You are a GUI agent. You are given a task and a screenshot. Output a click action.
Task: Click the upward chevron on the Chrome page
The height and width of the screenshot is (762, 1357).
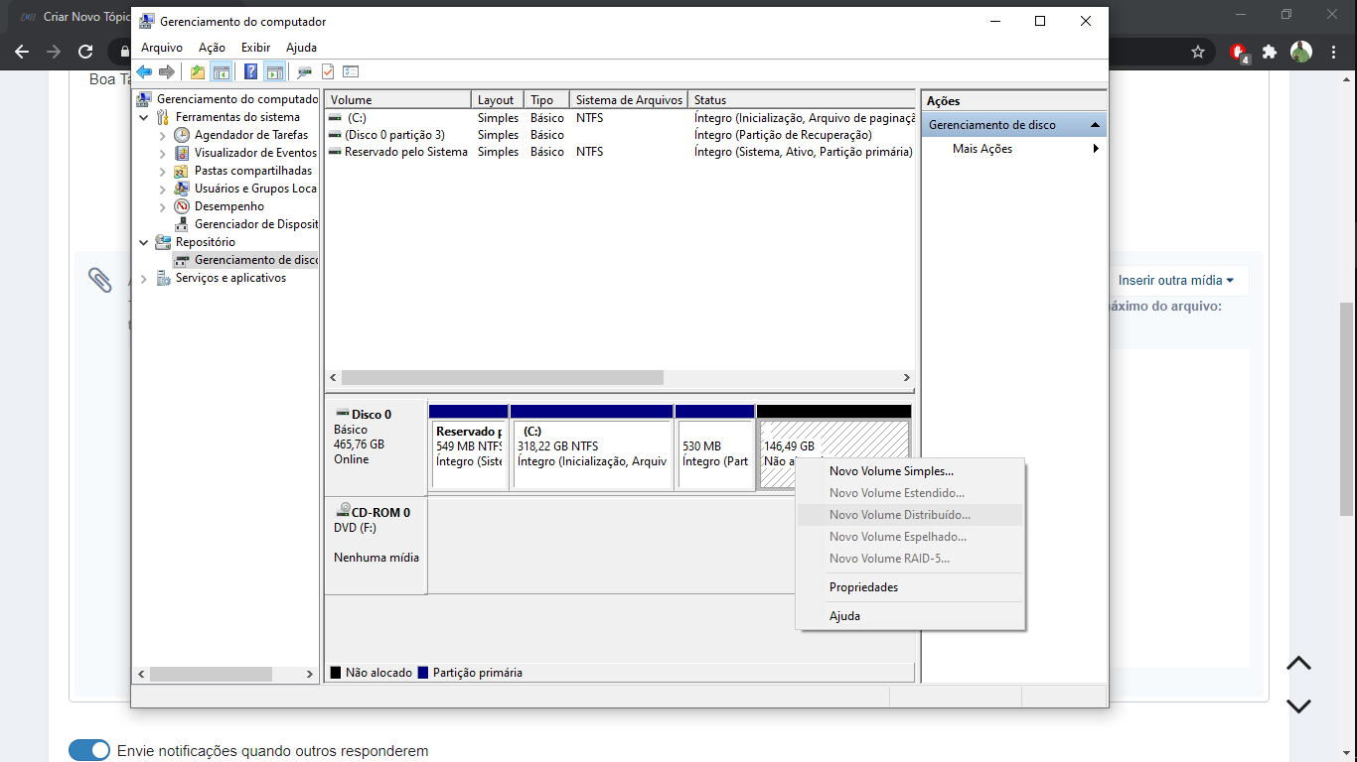tap(1299, 664)
